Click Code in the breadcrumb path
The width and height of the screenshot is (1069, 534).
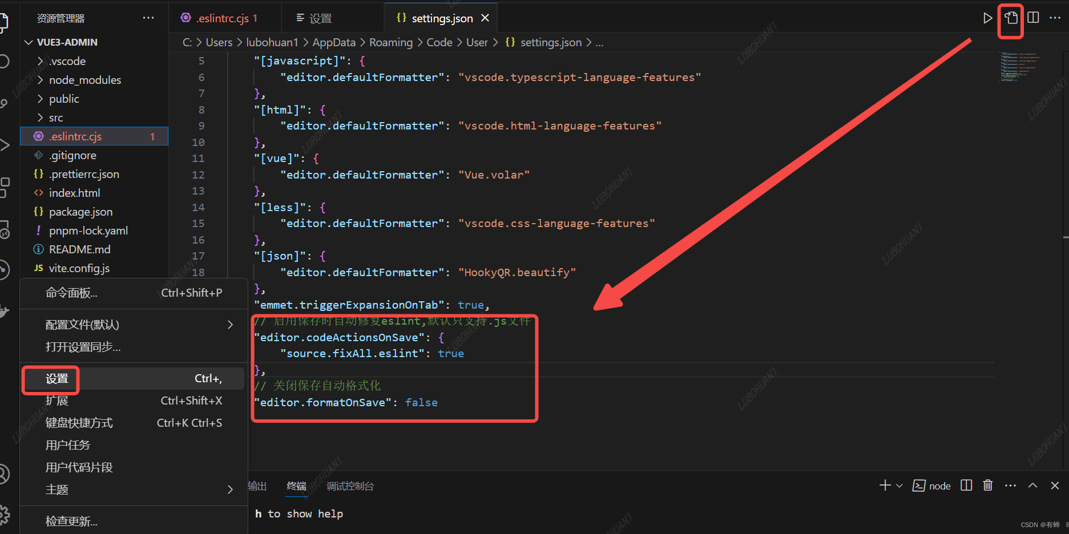[x=439, y=42]
